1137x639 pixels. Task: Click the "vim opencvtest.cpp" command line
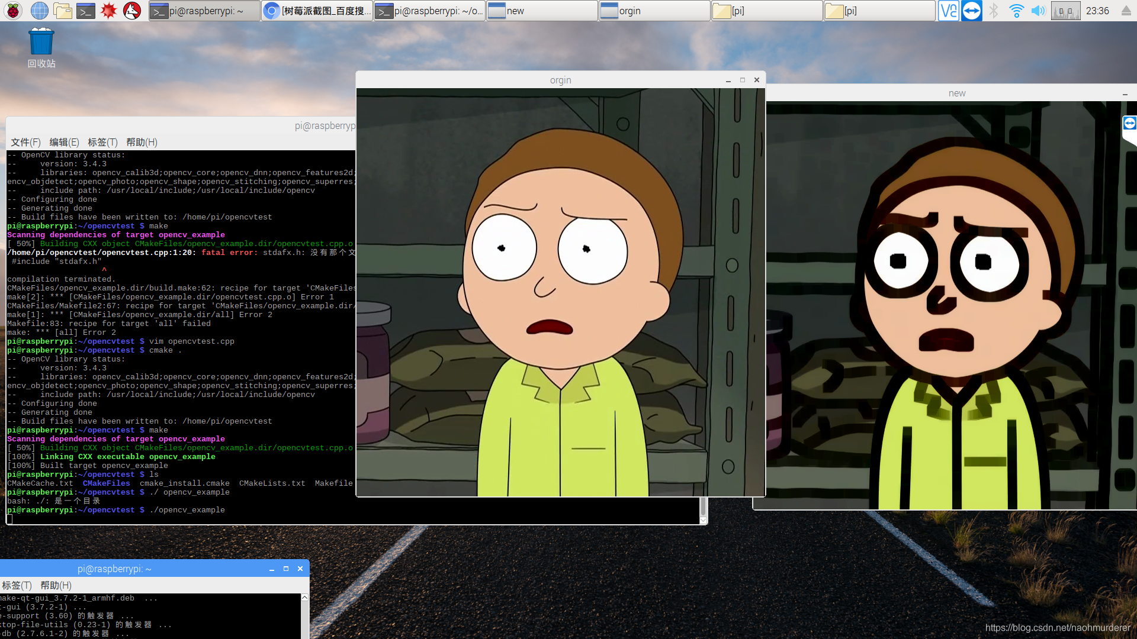pos(192,341)
